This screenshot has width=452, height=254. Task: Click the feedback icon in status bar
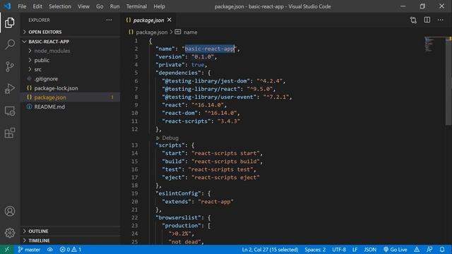(x=429, y=249)
